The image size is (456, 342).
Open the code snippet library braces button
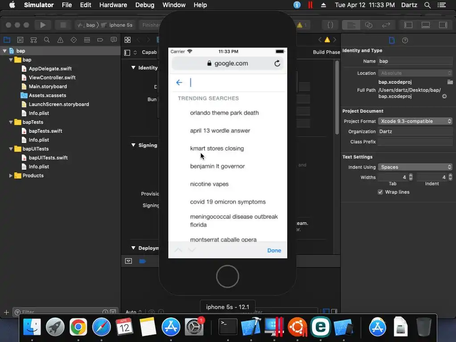[330, 25]
